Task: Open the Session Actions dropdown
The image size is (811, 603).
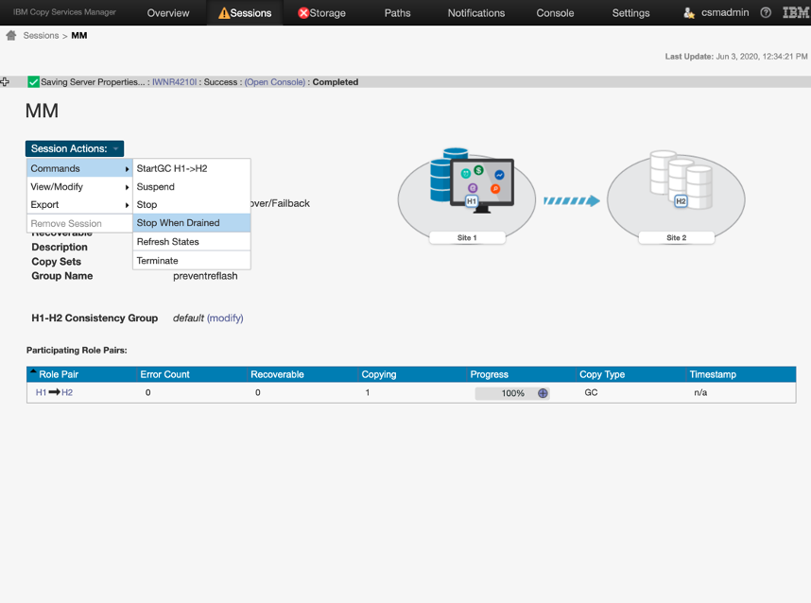Action: (75, 148)
